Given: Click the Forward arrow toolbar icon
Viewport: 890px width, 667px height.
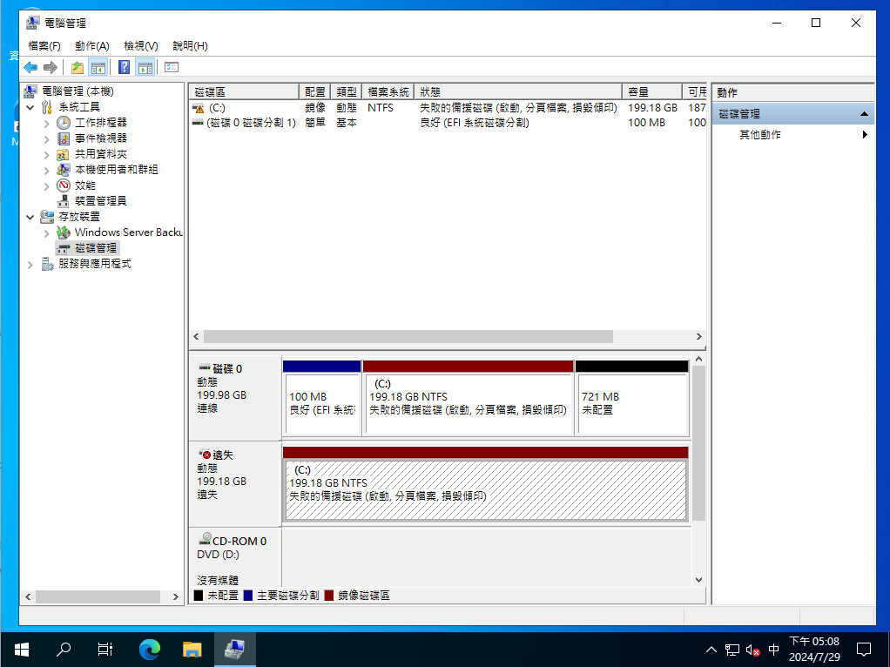Looking at the screenshot, I should [51, 68].
